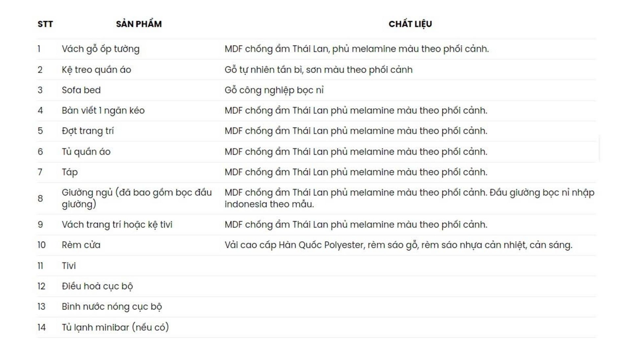Select Bàn viết 1 ngăn kéo cell
Screen dimensions: 631x355
coord(103,110)
